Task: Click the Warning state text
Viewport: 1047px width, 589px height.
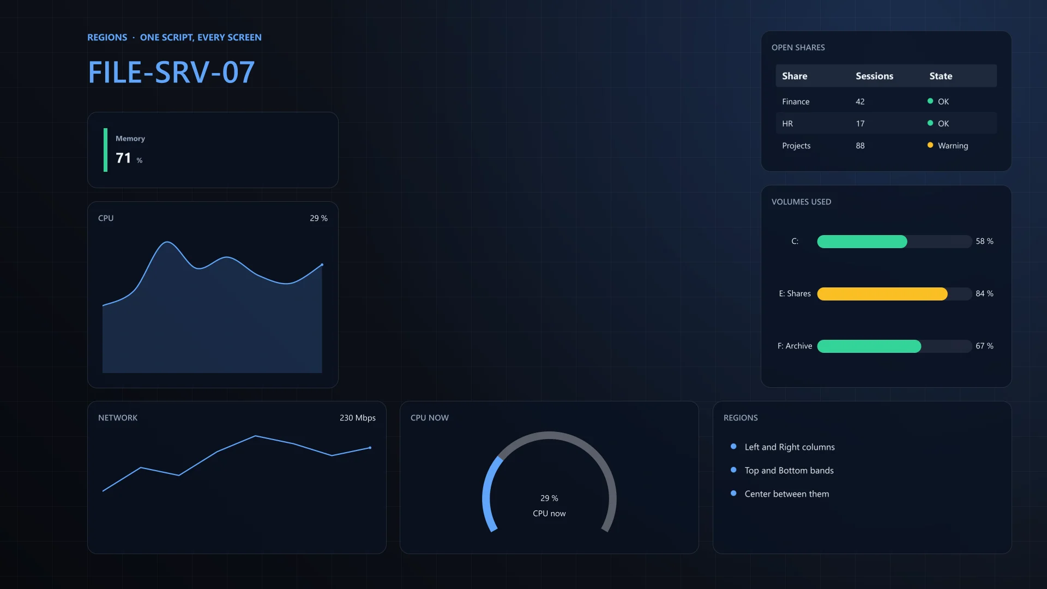Action: [x=953, y=146]
